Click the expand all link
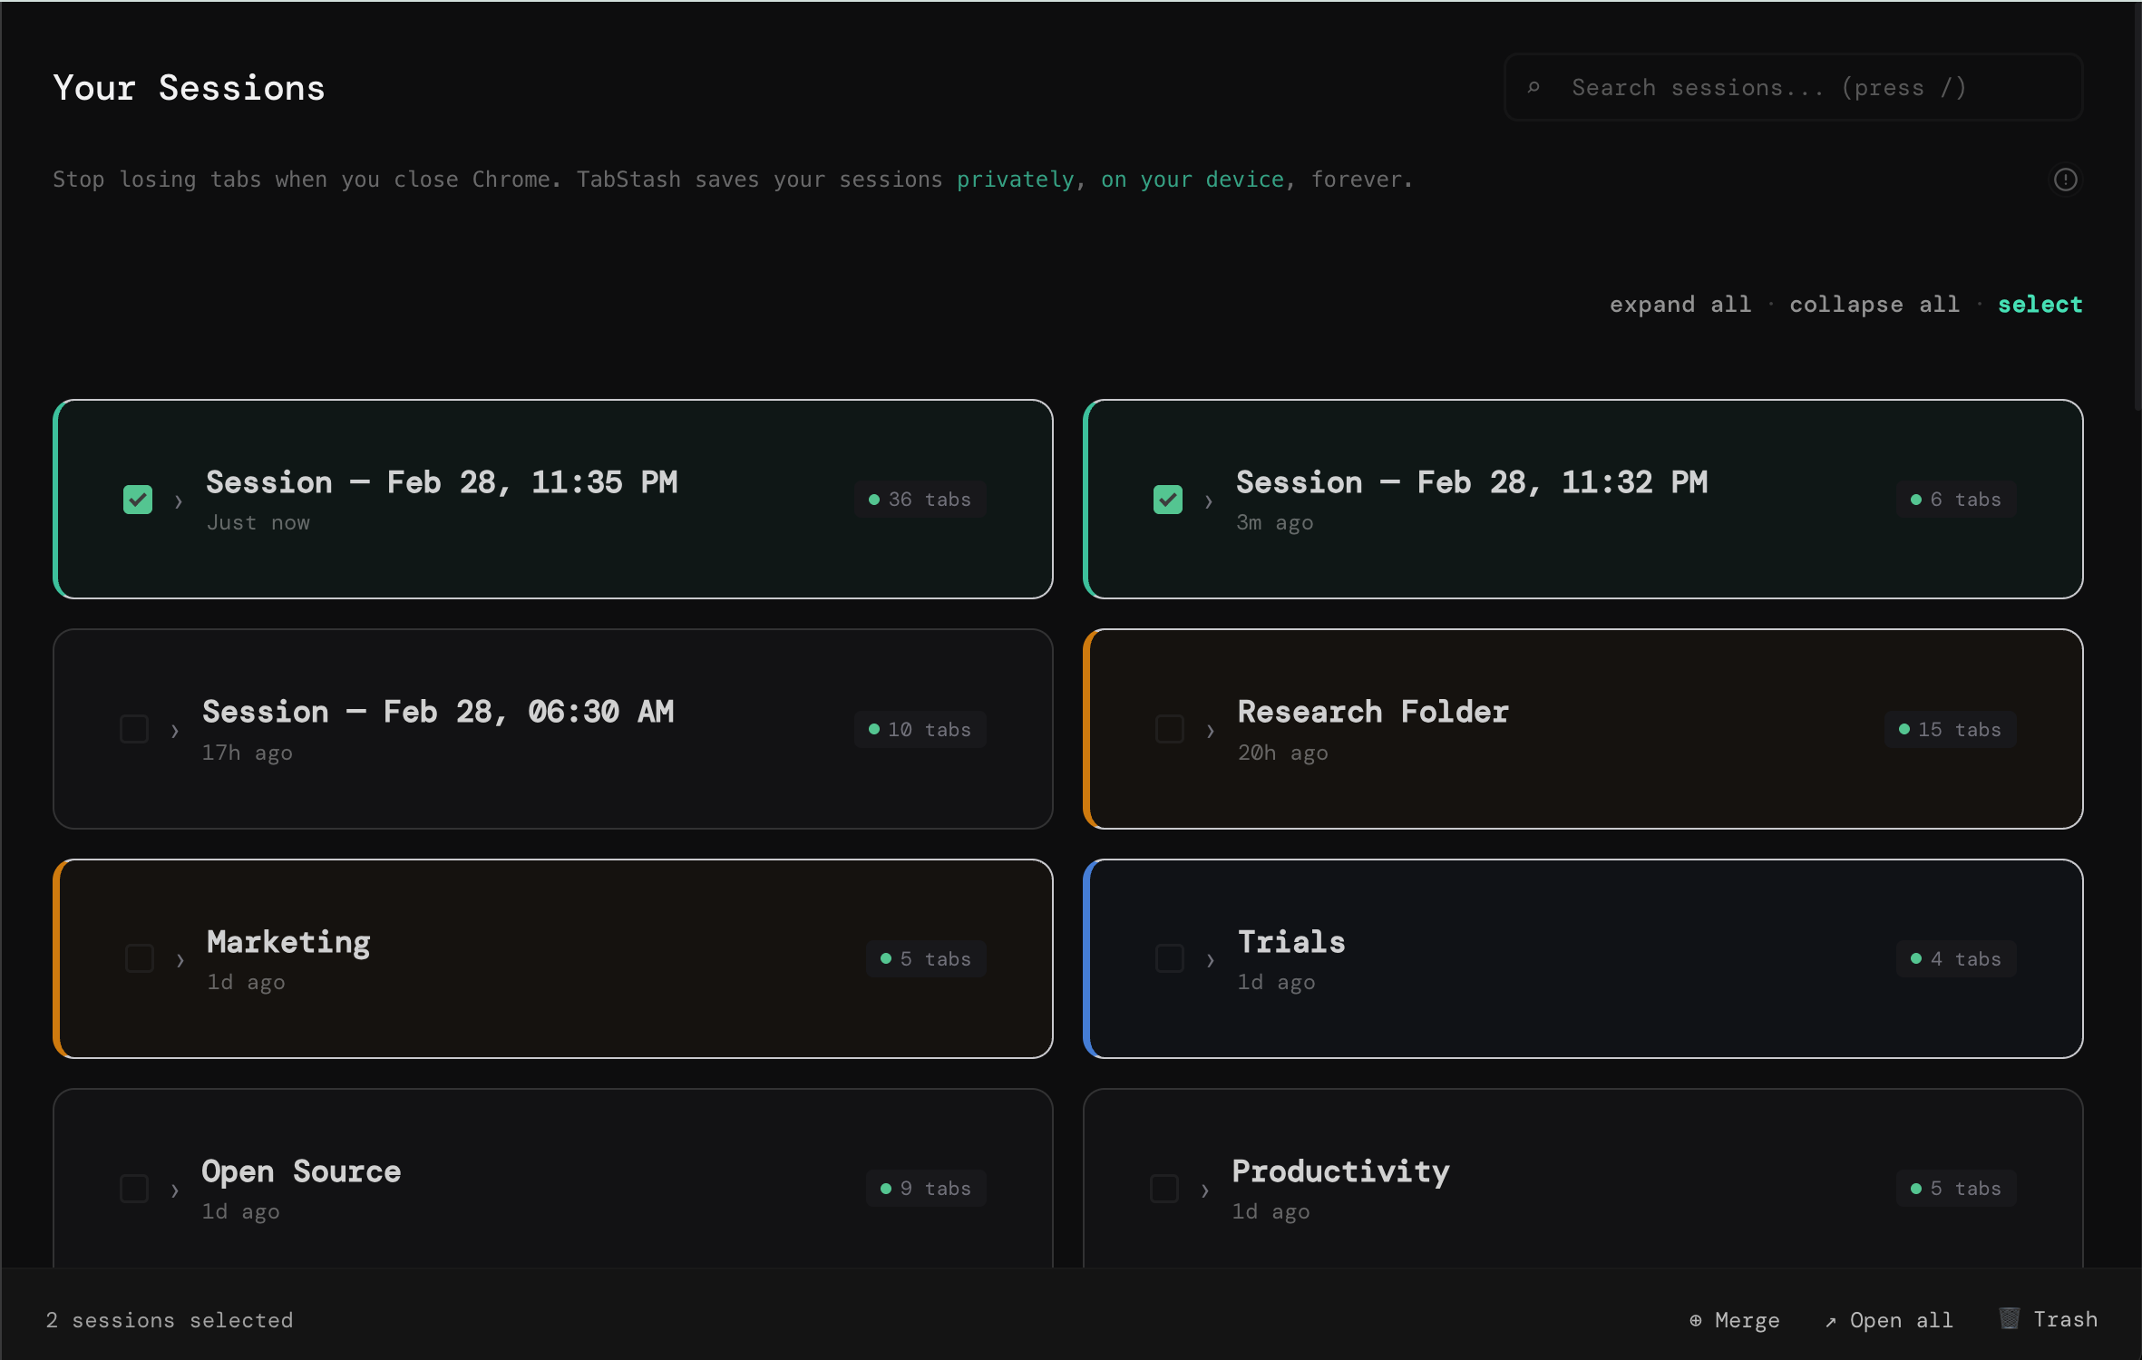The image size is (2142, 1360). pos(1680,304)
